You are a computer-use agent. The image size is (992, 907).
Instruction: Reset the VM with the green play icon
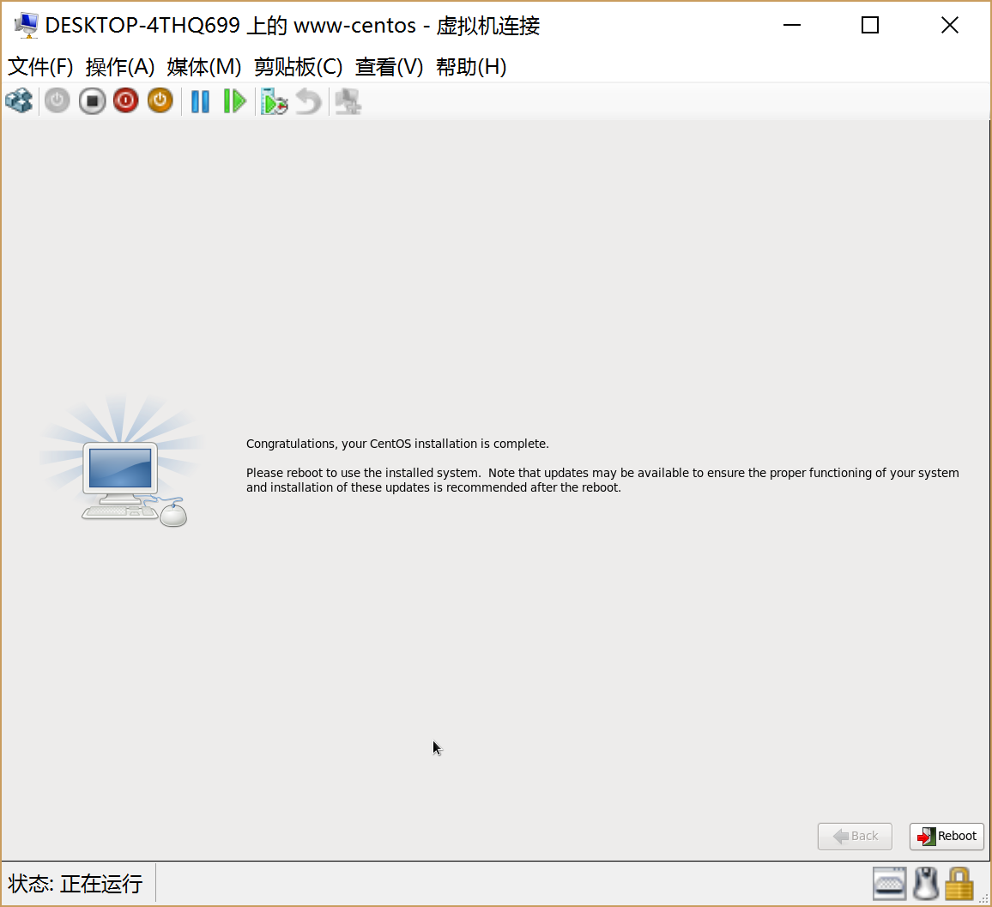[x=235, y=101]
